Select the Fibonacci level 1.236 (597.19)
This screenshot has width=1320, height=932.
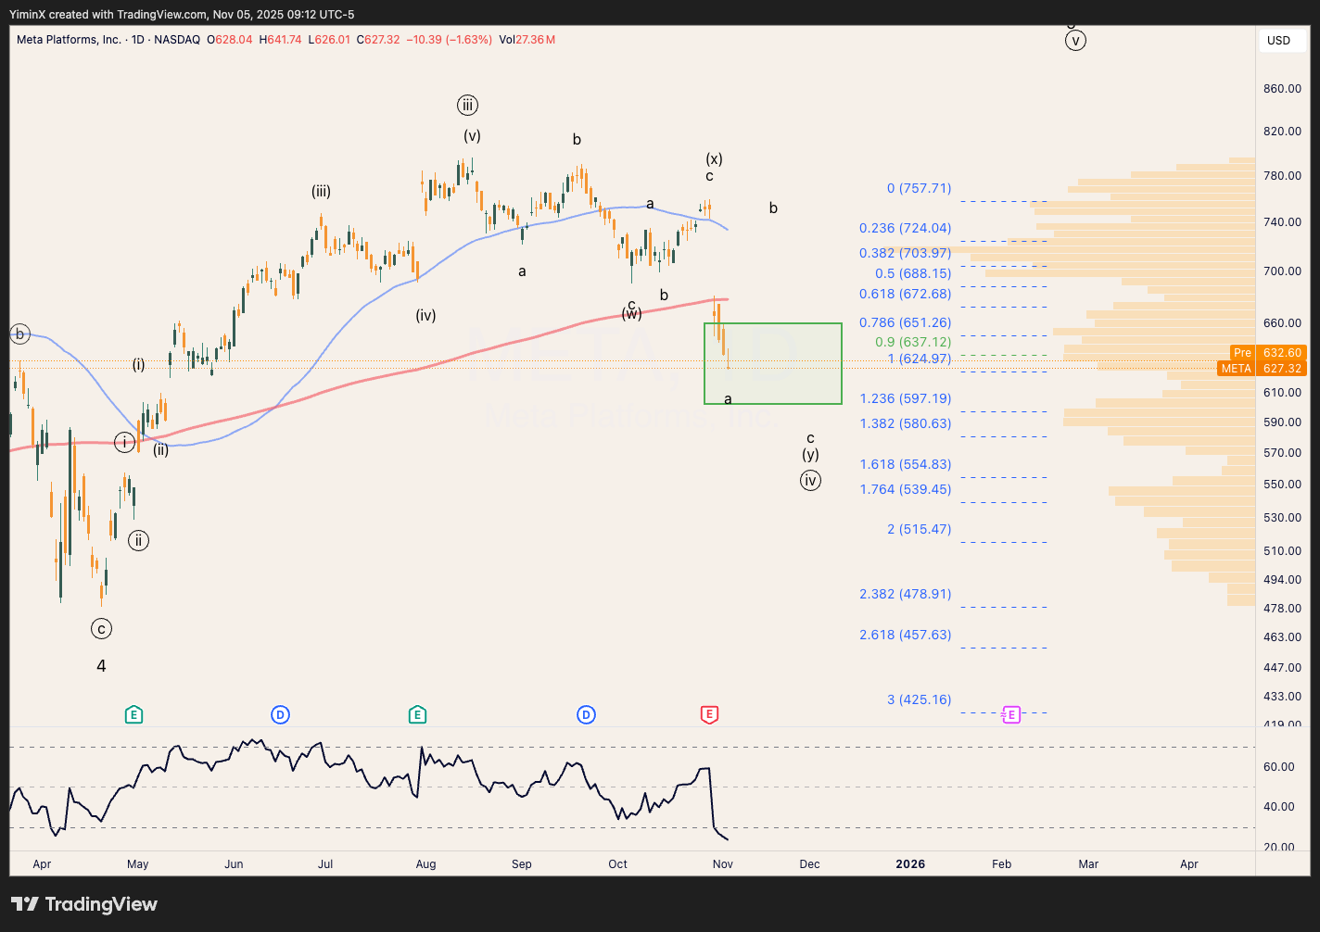click(905, 398)
